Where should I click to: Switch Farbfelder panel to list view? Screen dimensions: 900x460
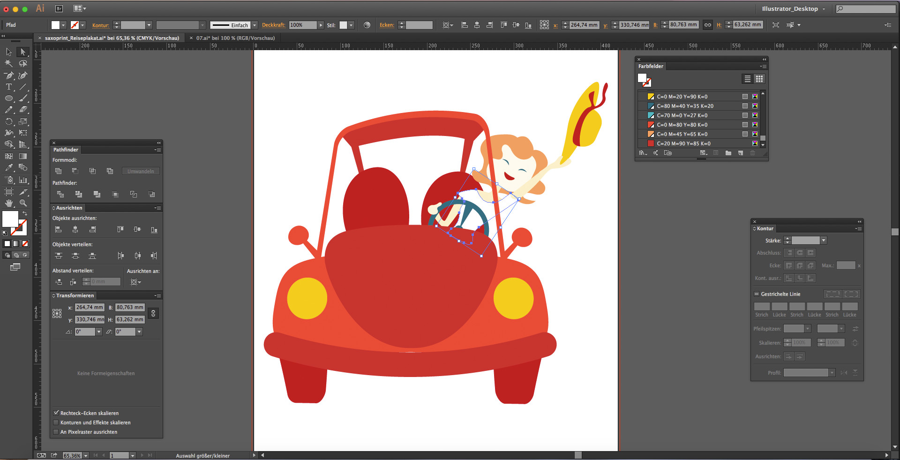[747, 79]
